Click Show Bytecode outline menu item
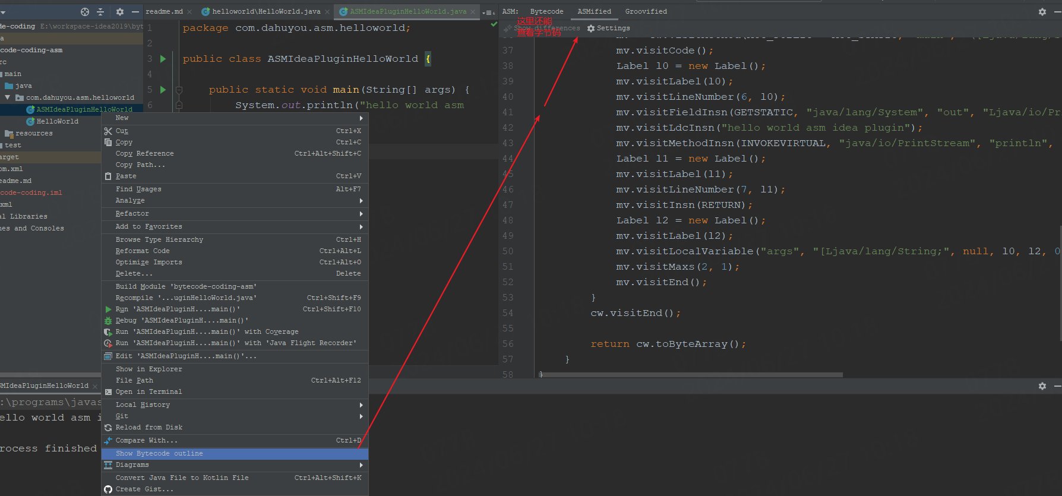1062x496 pixels. 235,453
